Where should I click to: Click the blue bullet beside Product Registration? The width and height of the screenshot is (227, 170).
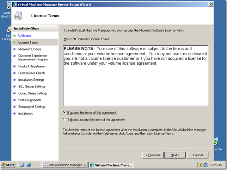(x=14, y=66)
